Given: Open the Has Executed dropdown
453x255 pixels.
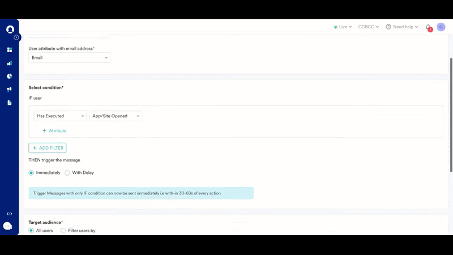Looking at the screenshot, I should [60, 116].
